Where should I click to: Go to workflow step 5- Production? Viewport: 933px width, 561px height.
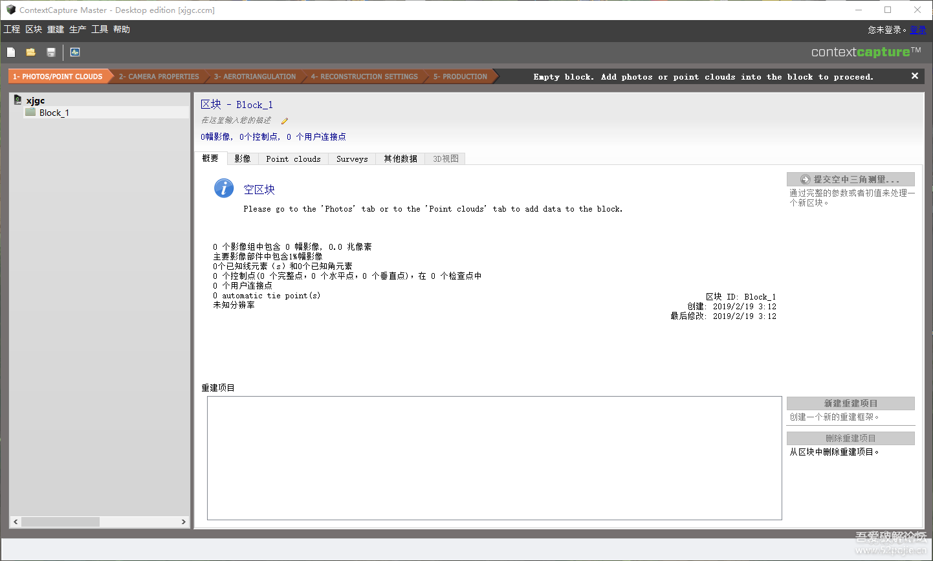pyautogui.click(x=460, y=76)
